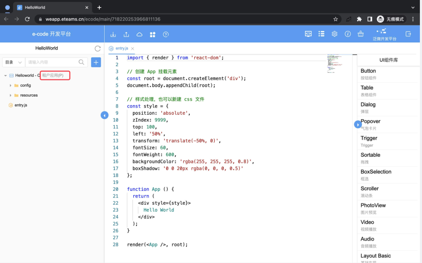Screen dimensions: 422x263
Task: Switch to entry.js editor tab
Action: point(122,48)
